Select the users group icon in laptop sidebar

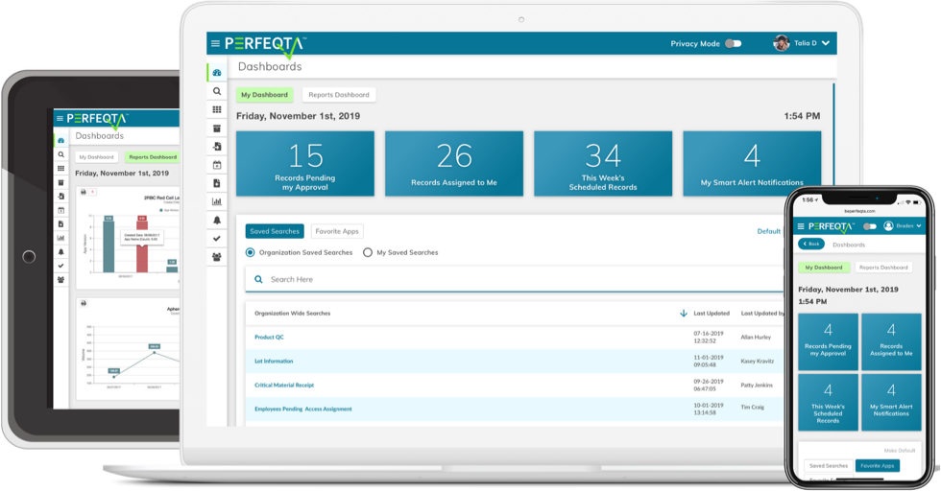(217, 256)
